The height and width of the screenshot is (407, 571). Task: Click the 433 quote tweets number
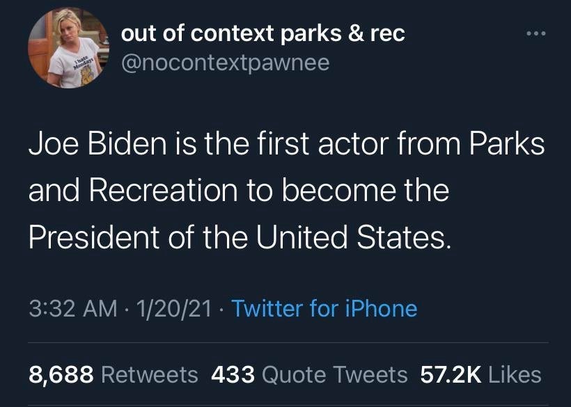click(232, 375)
